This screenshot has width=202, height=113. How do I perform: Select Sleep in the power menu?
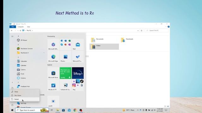(x=25, y=92)
